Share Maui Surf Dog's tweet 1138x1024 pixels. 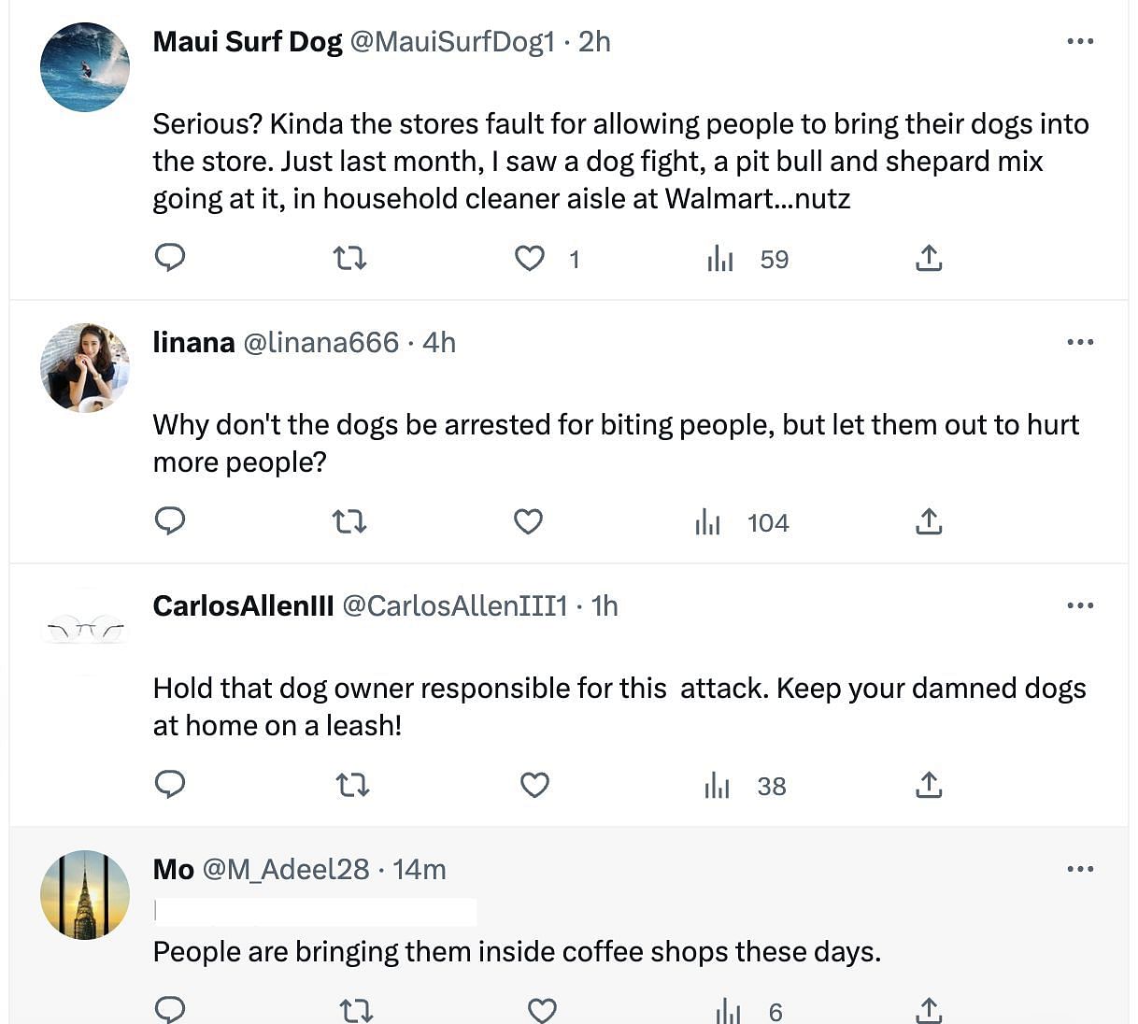[x=928, y=258]
